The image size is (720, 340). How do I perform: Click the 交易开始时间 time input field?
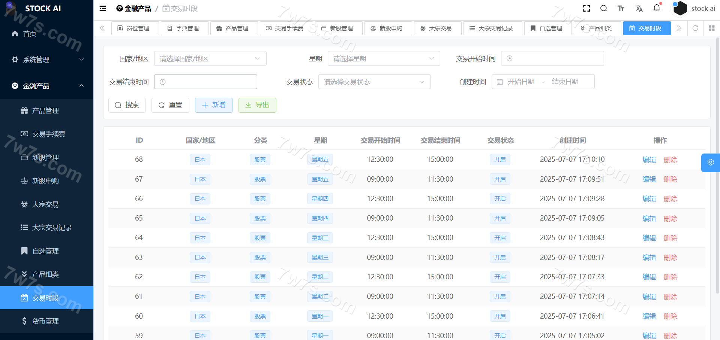click(x=552, y=59)
